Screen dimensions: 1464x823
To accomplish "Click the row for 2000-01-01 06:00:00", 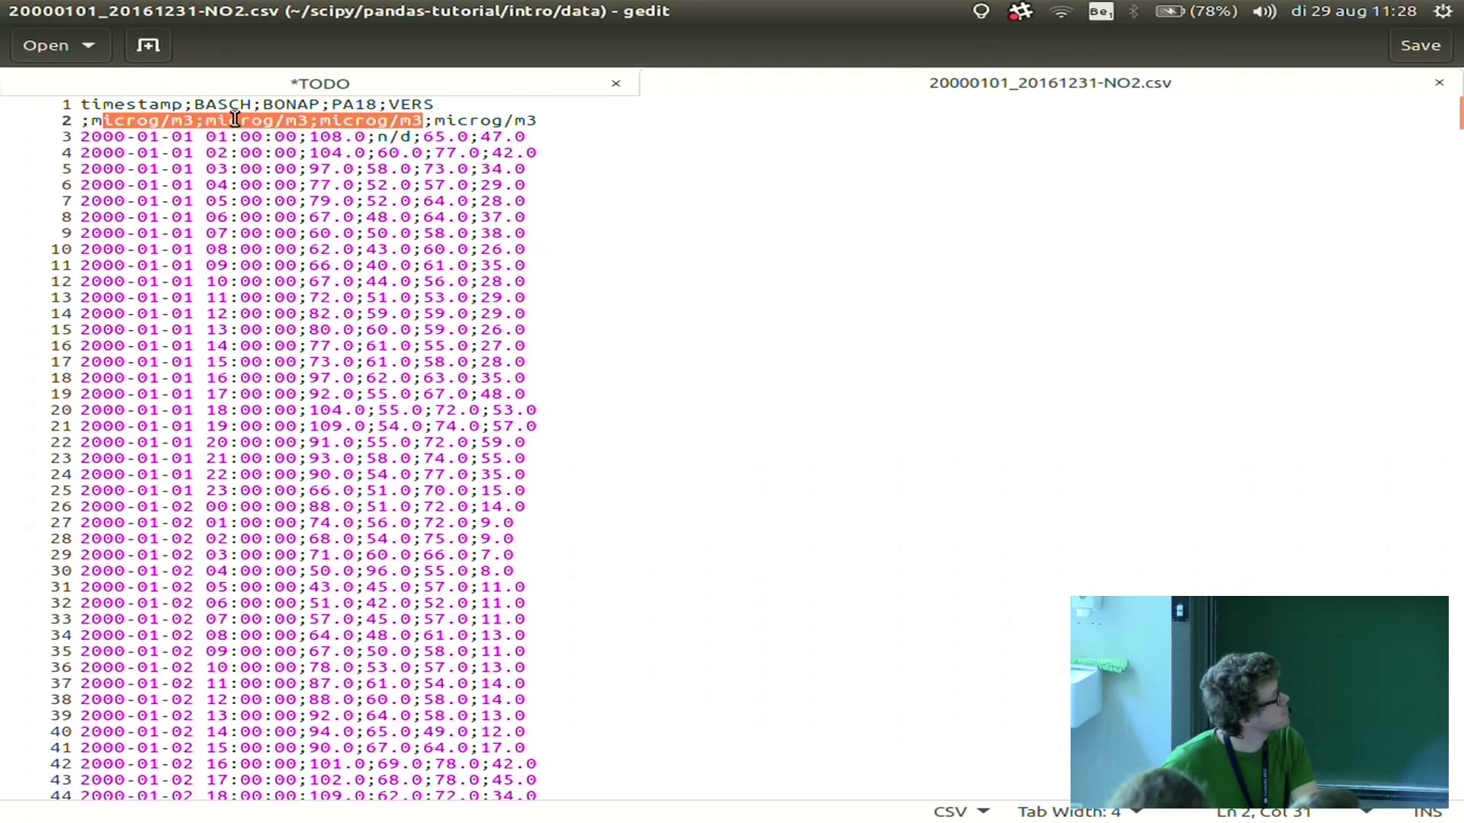I will pos(303,217).
